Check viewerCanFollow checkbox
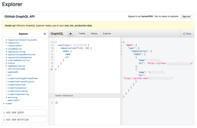 7,85
